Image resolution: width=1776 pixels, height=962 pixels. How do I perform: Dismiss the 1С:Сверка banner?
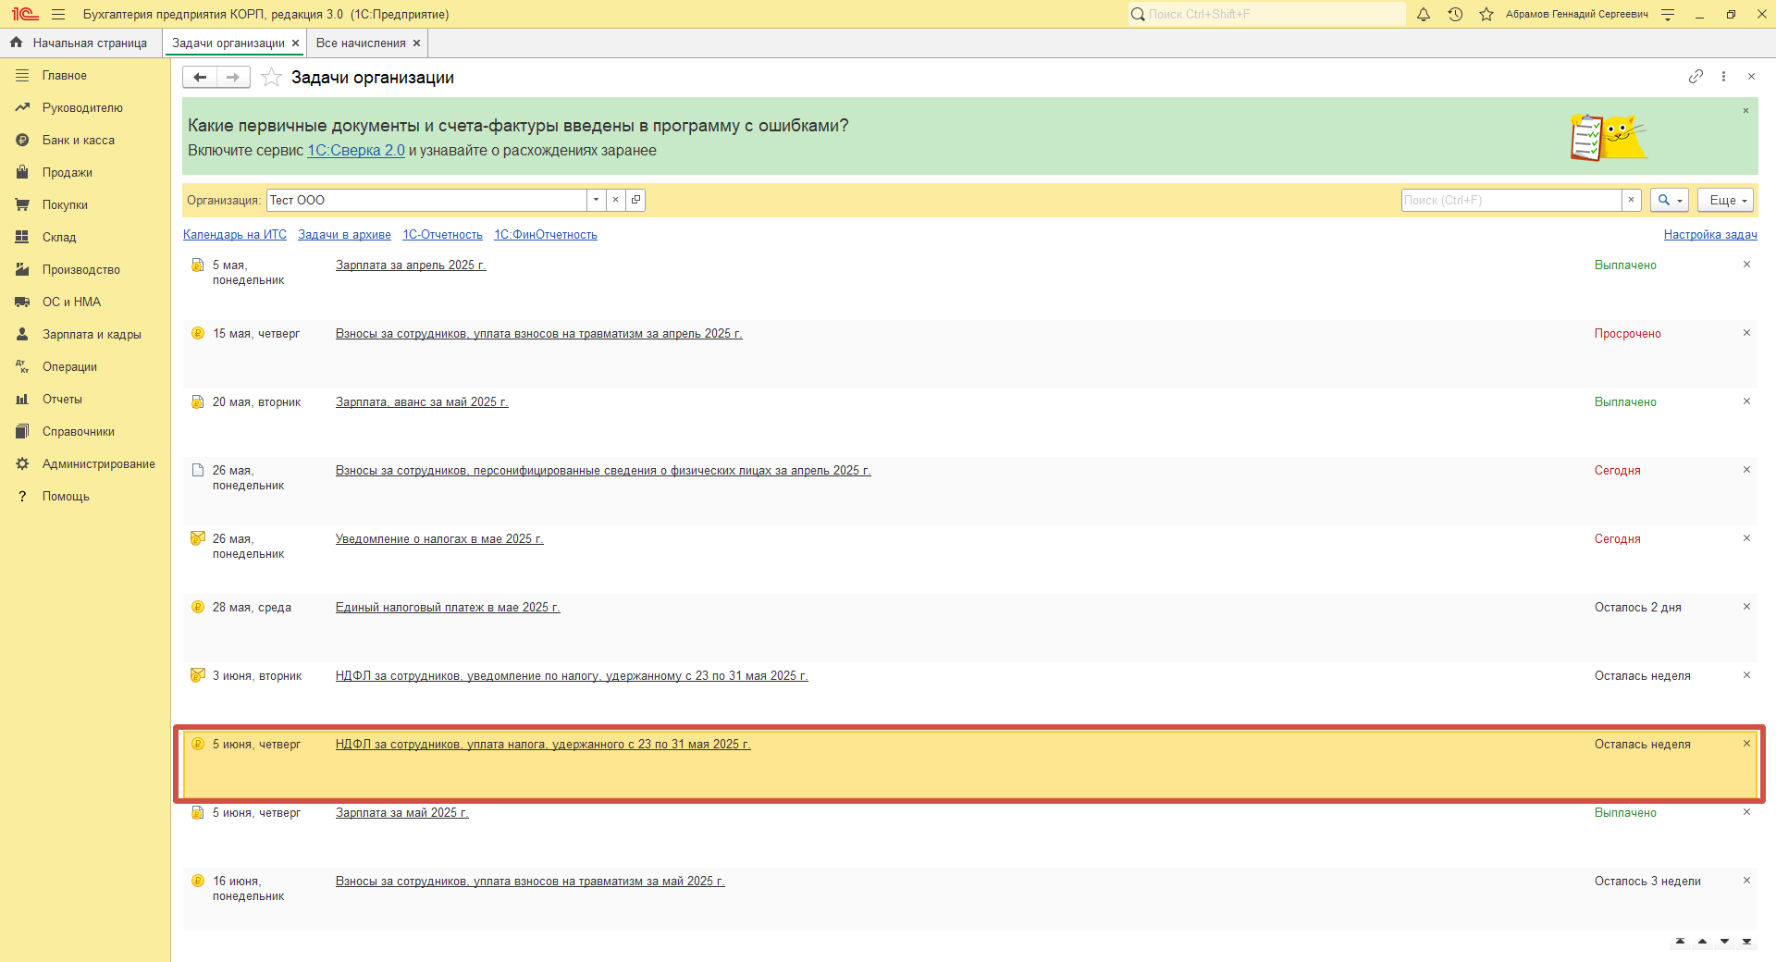pyautogui.click(x=1745, y=111)
